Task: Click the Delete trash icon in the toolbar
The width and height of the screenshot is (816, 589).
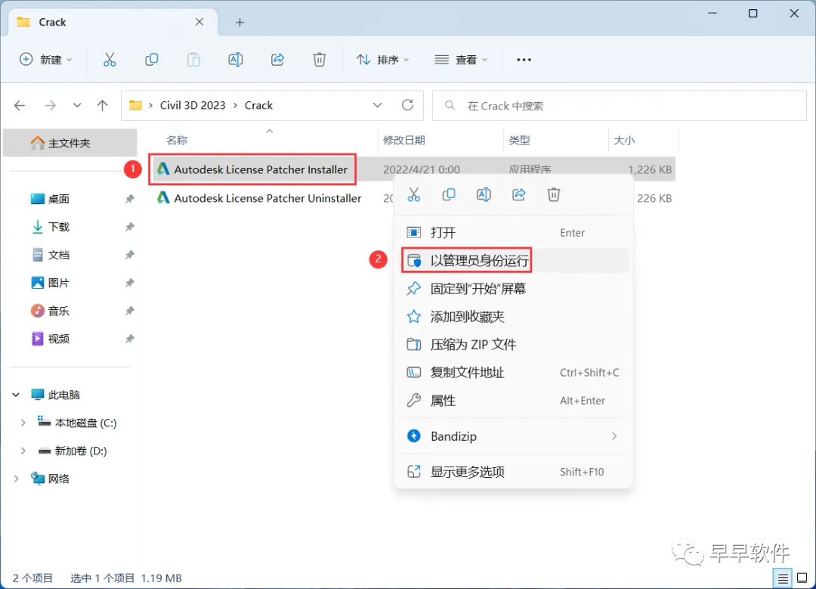Action: (320, 60)
